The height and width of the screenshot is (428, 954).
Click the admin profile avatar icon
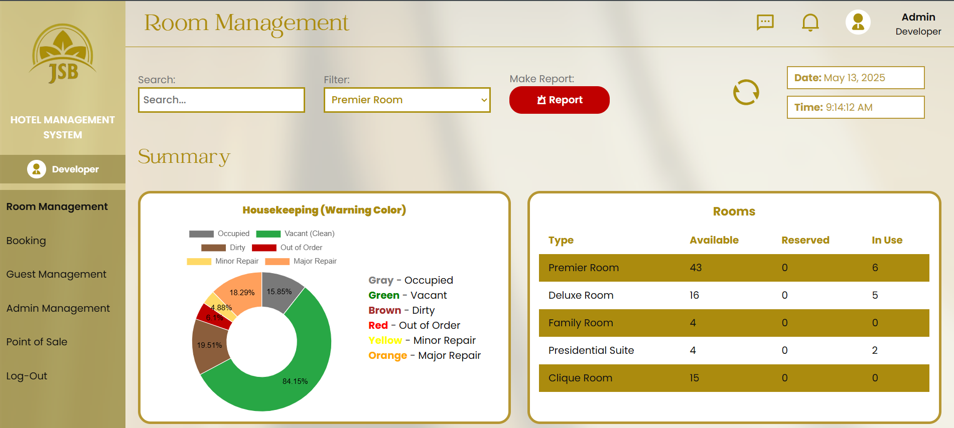click(858, 22)
